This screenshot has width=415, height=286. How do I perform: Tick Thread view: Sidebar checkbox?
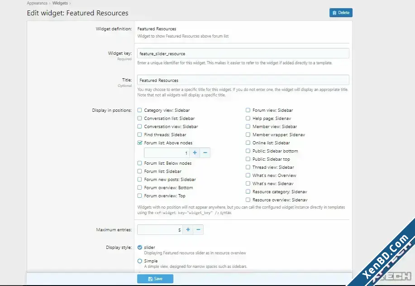(248, 167)
